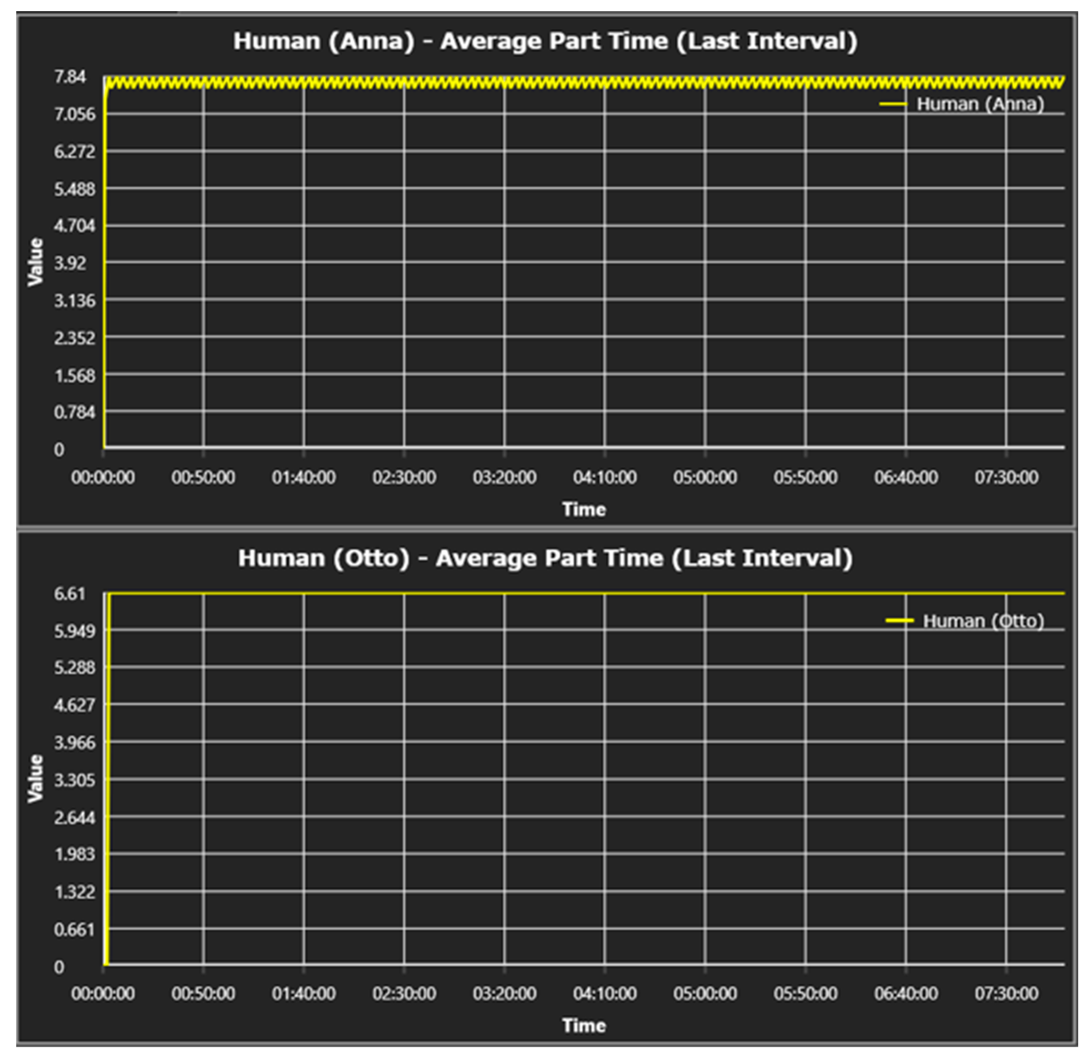Click 7.84 y-axis label in Anna chart
The height and width of the screenshot is (1062, 1088).
tap(70, 76)
